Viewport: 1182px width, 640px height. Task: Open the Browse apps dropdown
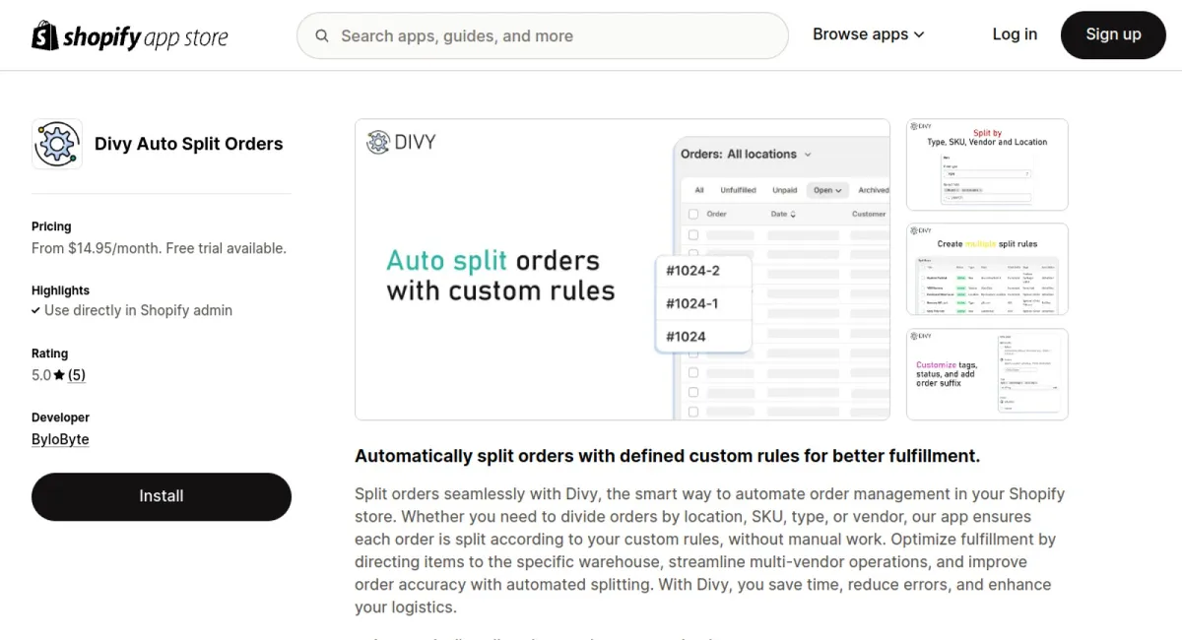868,34
